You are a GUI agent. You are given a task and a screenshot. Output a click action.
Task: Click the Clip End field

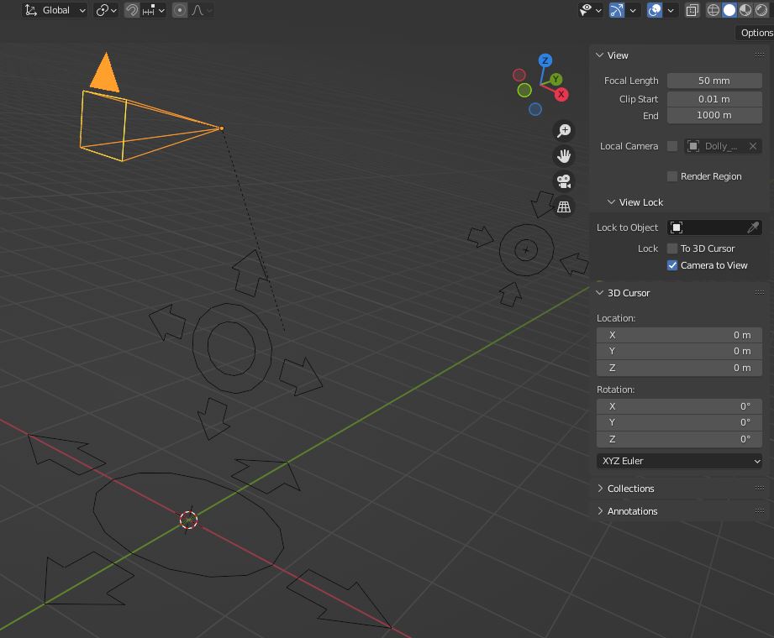[714, 115]
